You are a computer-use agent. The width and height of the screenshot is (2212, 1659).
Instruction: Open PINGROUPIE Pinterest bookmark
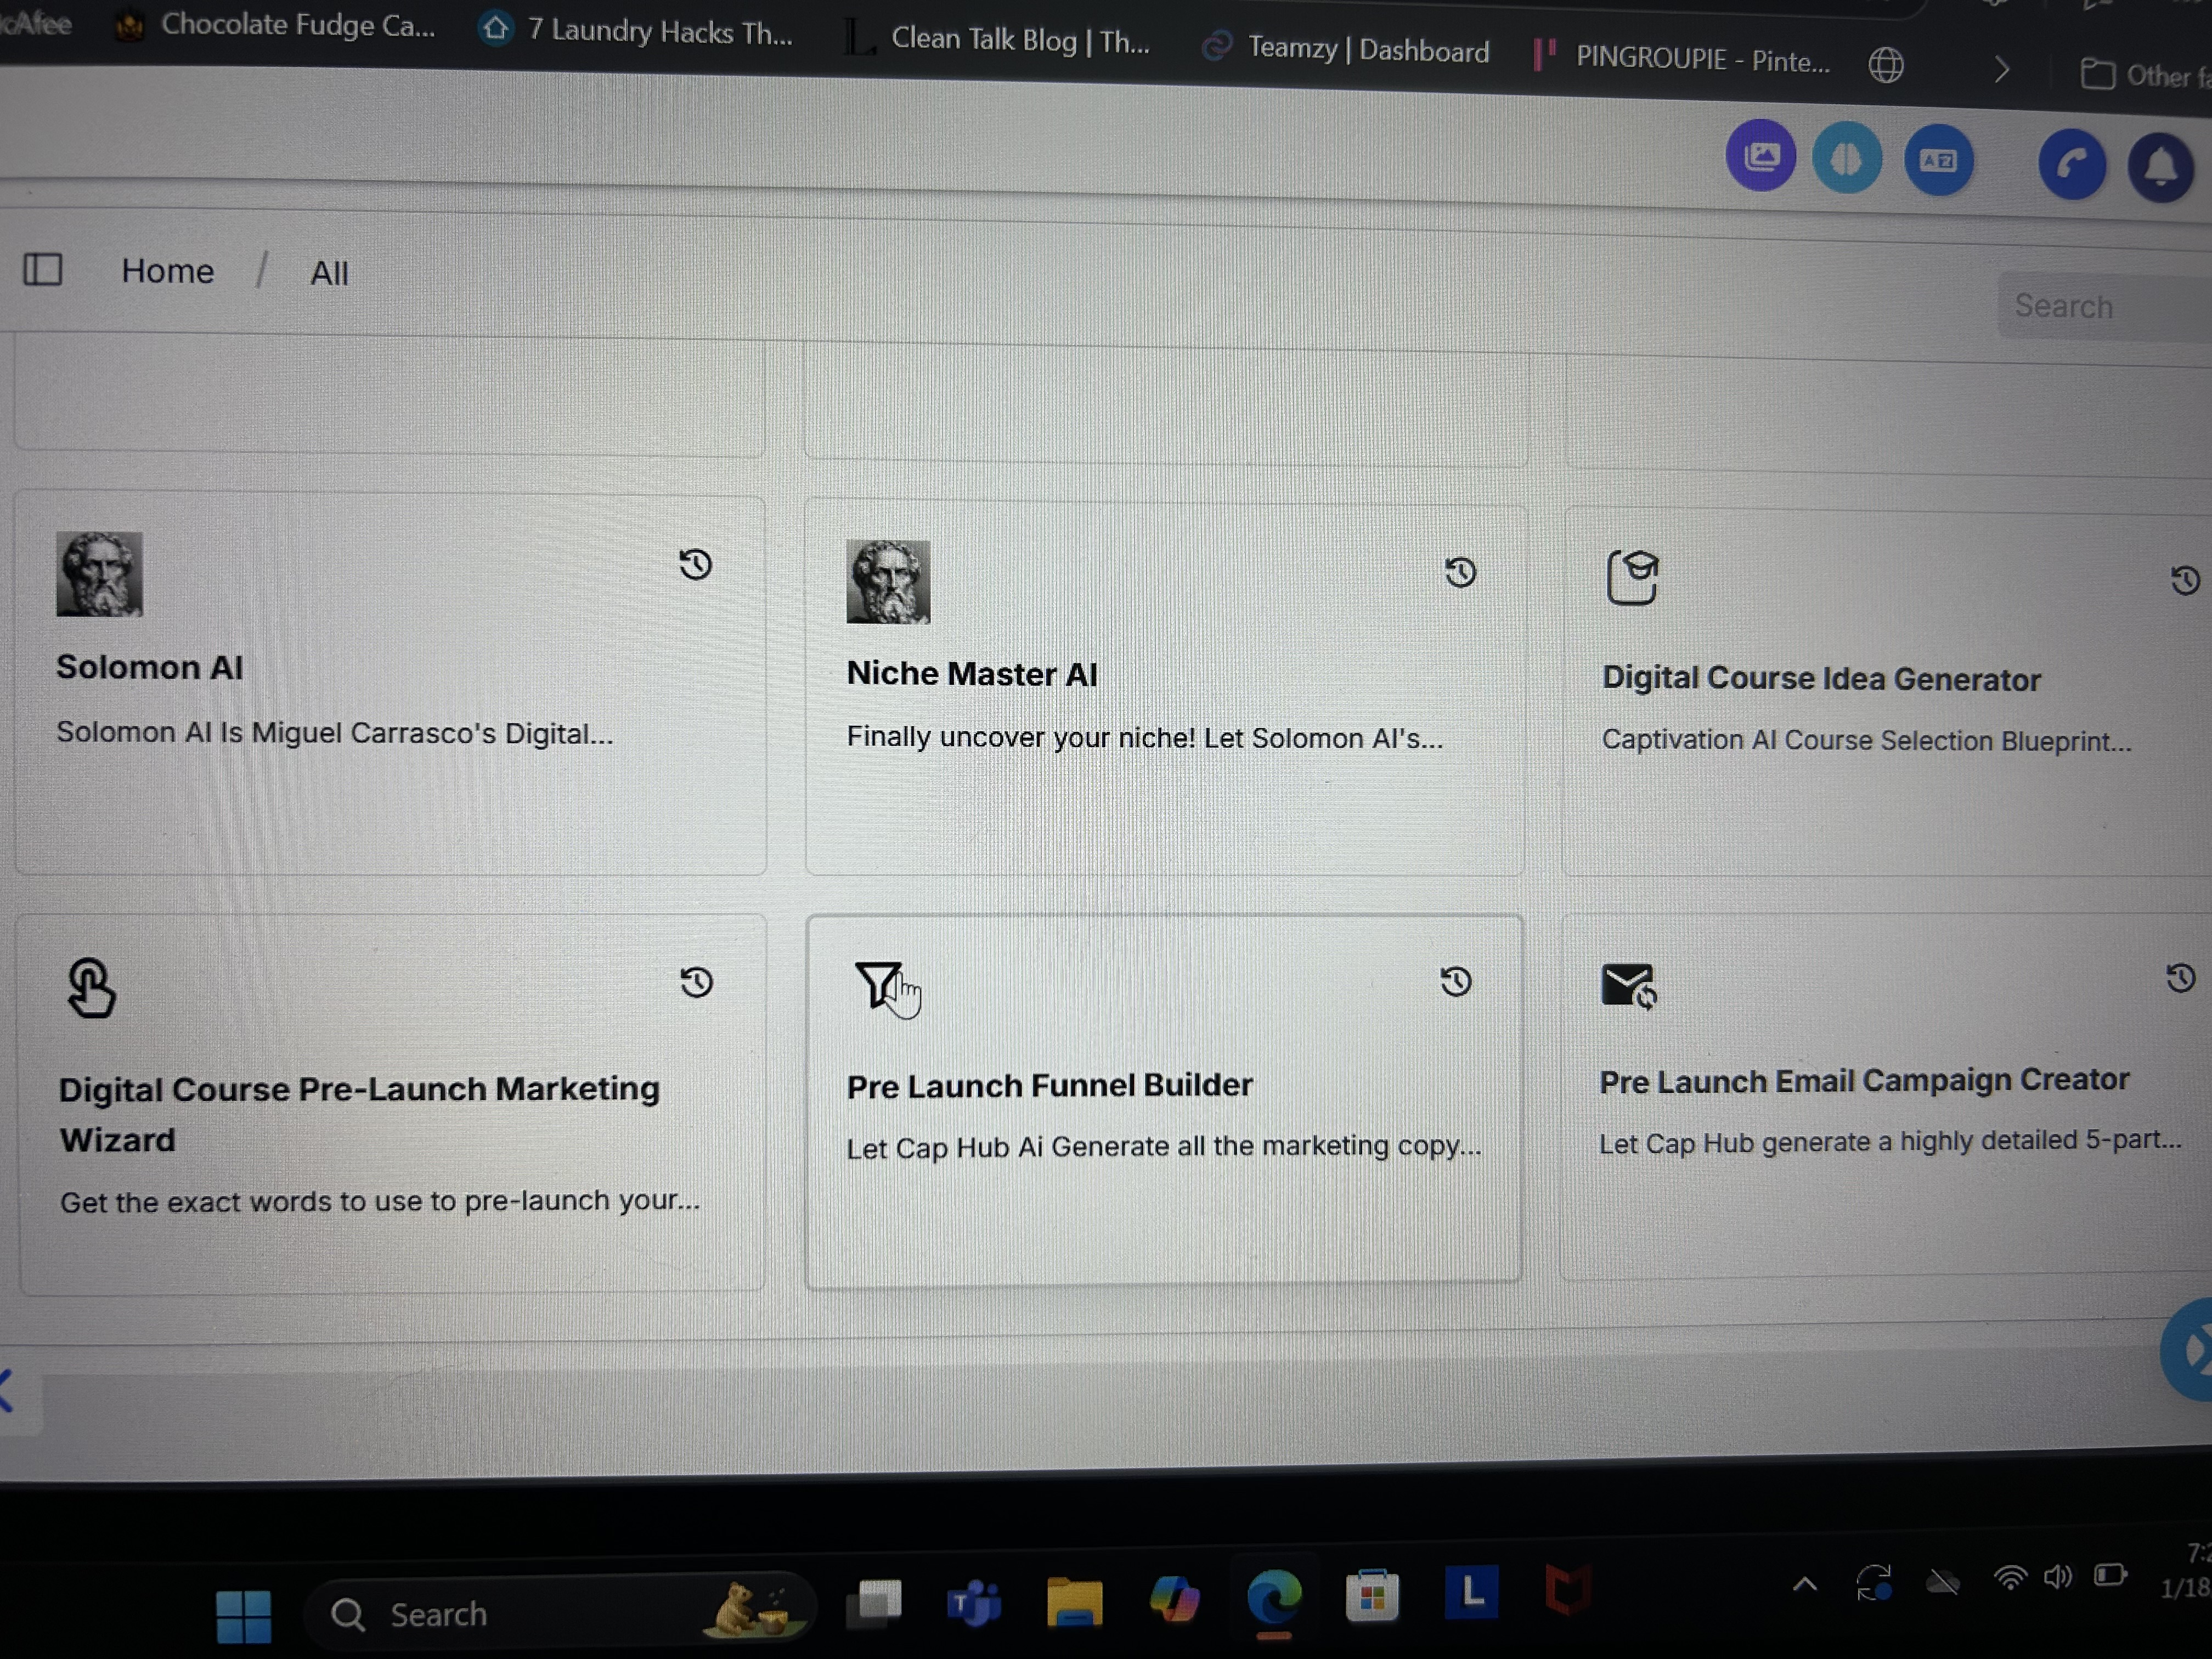1682,58
